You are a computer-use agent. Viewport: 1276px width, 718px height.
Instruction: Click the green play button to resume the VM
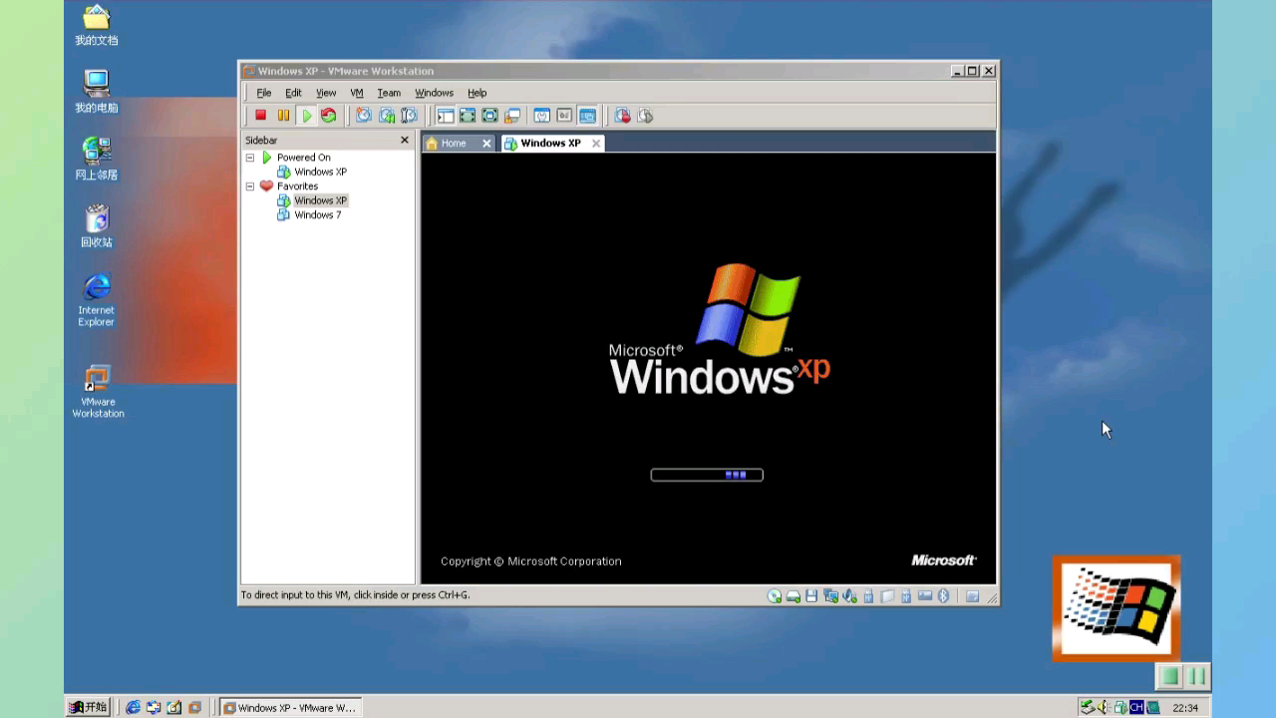point(306,115)
